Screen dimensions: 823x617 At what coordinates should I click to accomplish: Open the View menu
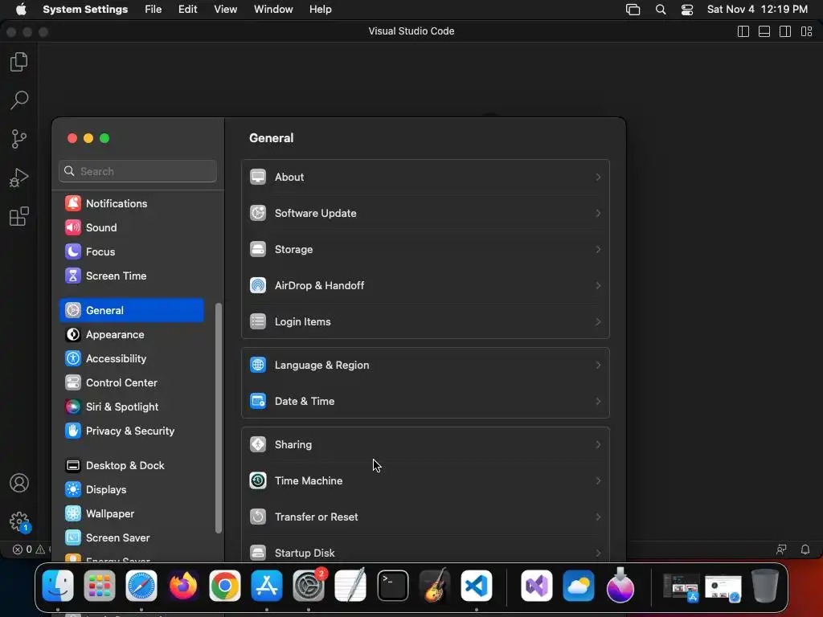click(x=225, y=10)
